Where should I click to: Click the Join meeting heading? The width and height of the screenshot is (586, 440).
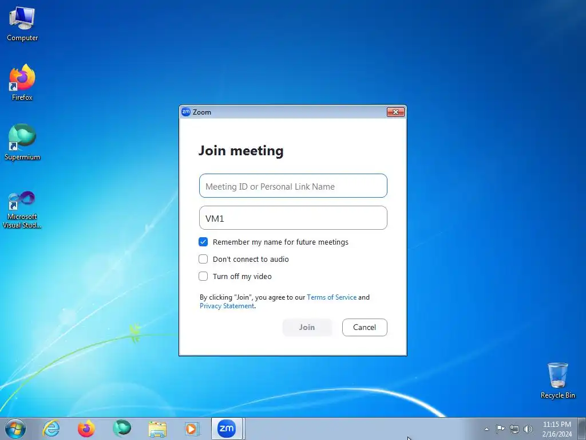click(x=241, y=151)
